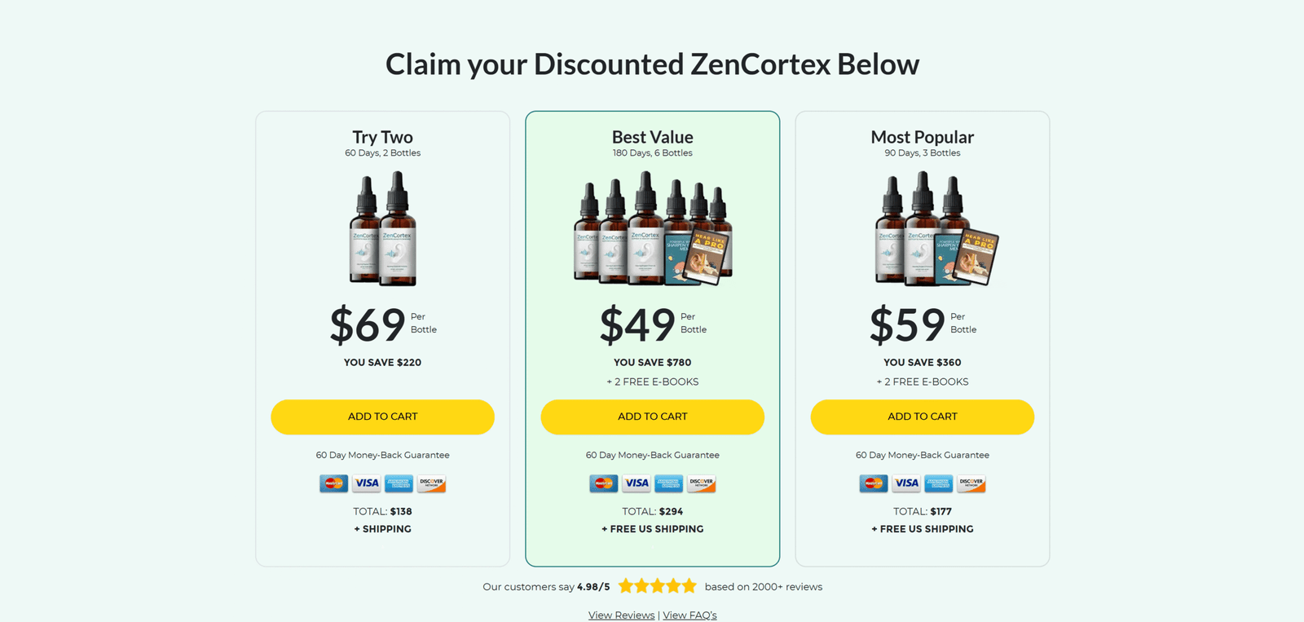Screen dimensions: 1304x622
Task: Click Discover icon in Try Two card
Action: [x=431, y=483]
